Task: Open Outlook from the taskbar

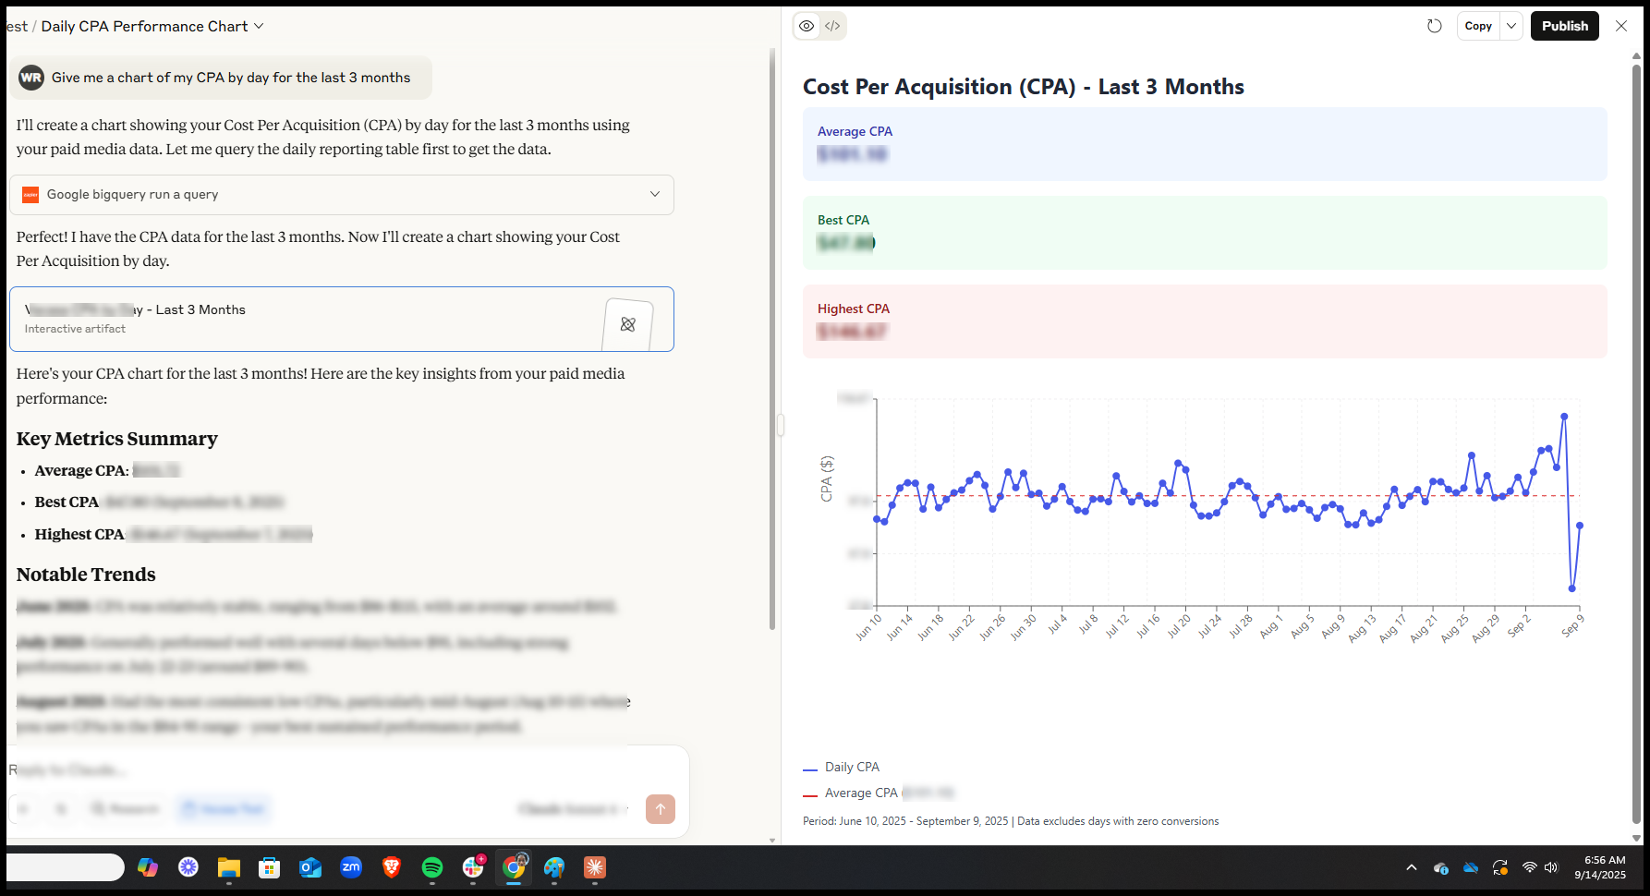Action: [310, 867]
